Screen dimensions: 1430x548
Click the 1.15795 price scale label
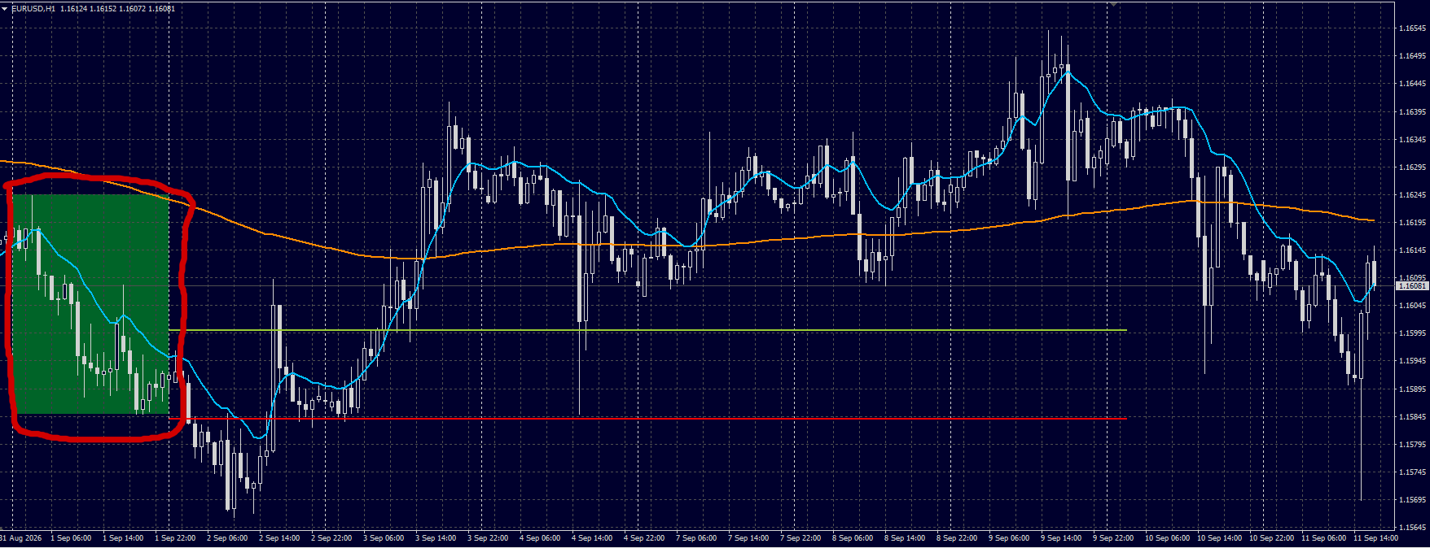[x=1412, y=445]
